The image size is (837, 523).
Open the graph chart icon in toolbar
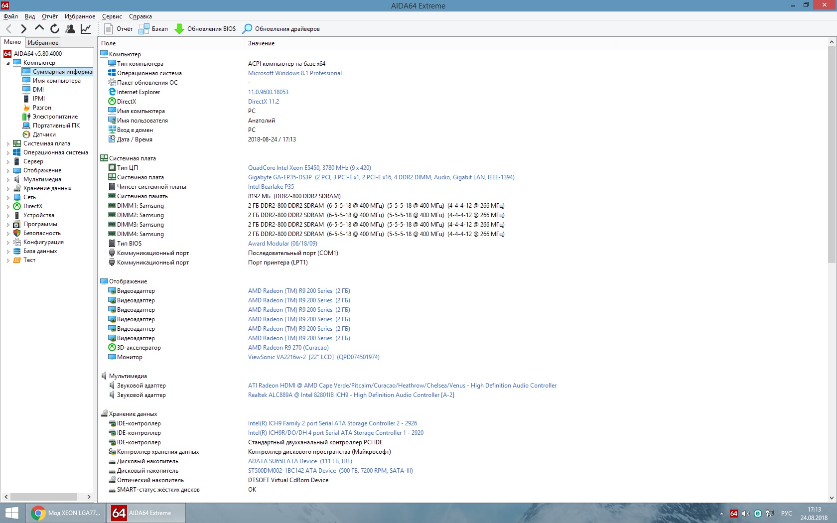click(x=86, y=29)
